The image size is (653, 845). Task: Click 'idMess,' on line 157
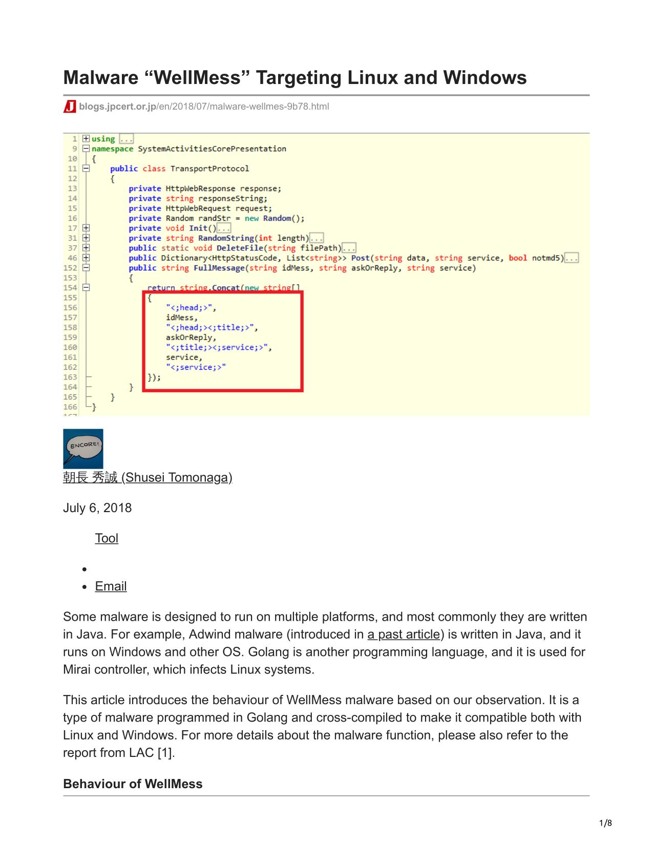click(182, 318)
